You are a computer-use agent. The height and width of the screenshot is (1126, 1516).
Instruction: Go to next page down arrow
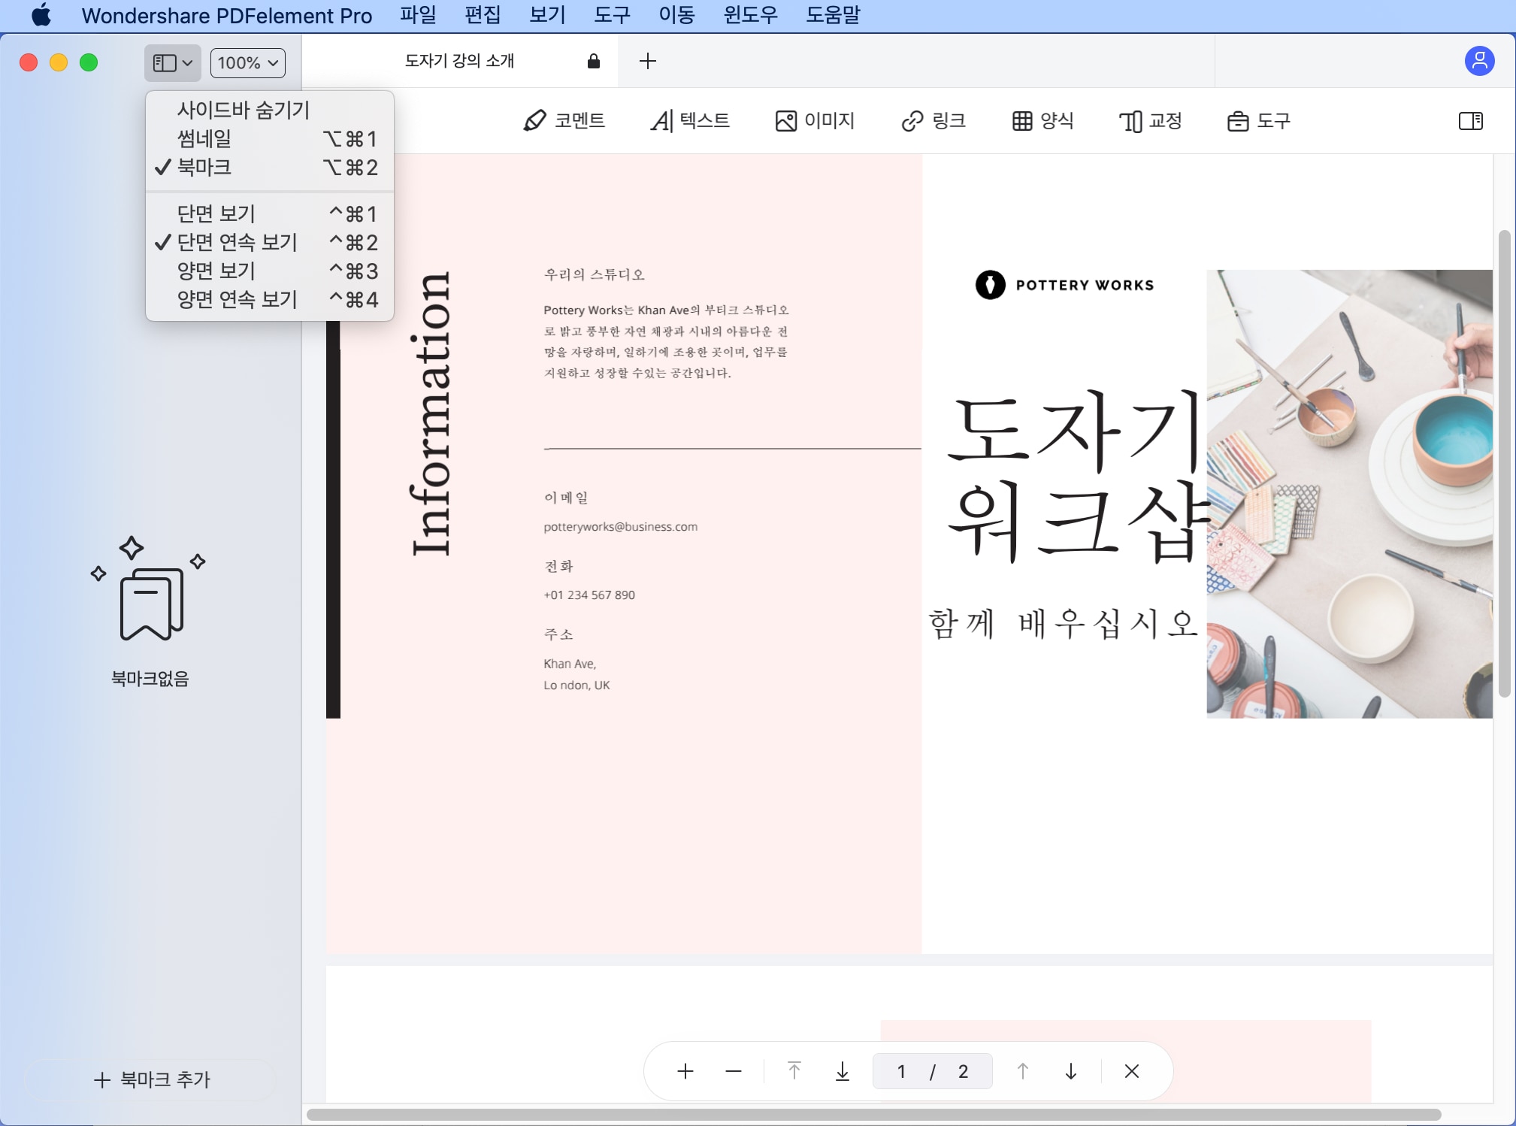[1071, 1071]
